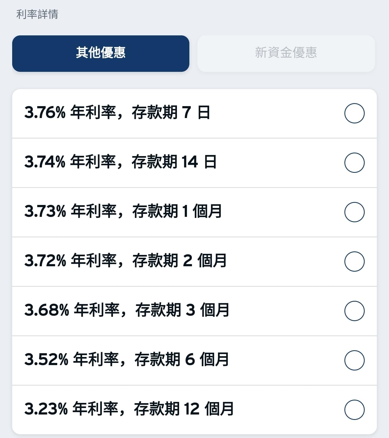
Task: Choose the 3.72% 年利率 option row
Action: coord(194,262)
